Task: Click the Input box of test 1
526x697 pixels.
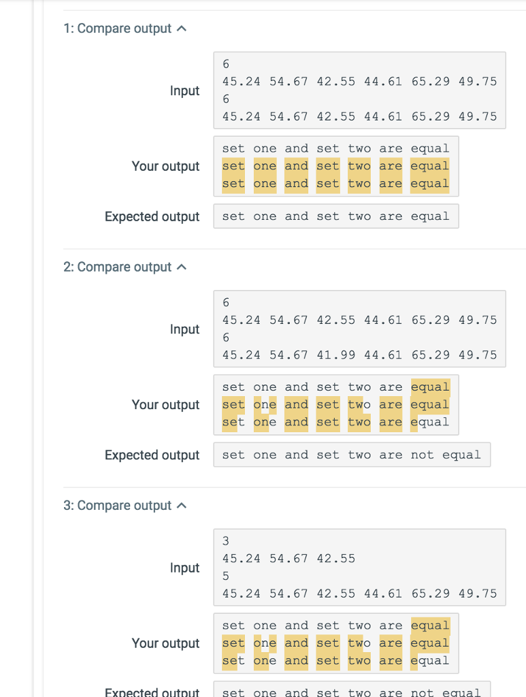Action: 359,89
